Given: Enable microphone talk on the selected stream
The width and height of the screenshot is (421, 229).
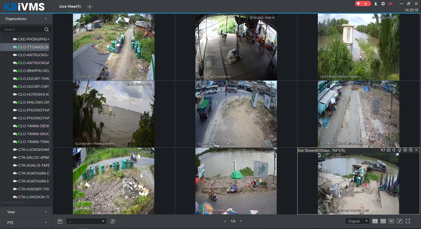Looking at the screenshot, I should coord(399,150).
